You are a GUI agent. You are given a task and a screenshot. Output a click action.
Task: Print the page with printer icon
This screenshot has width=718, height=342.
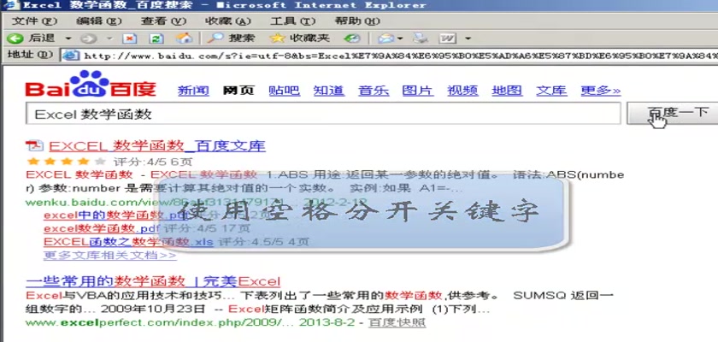pyautogui.click(x=420, y=38)
